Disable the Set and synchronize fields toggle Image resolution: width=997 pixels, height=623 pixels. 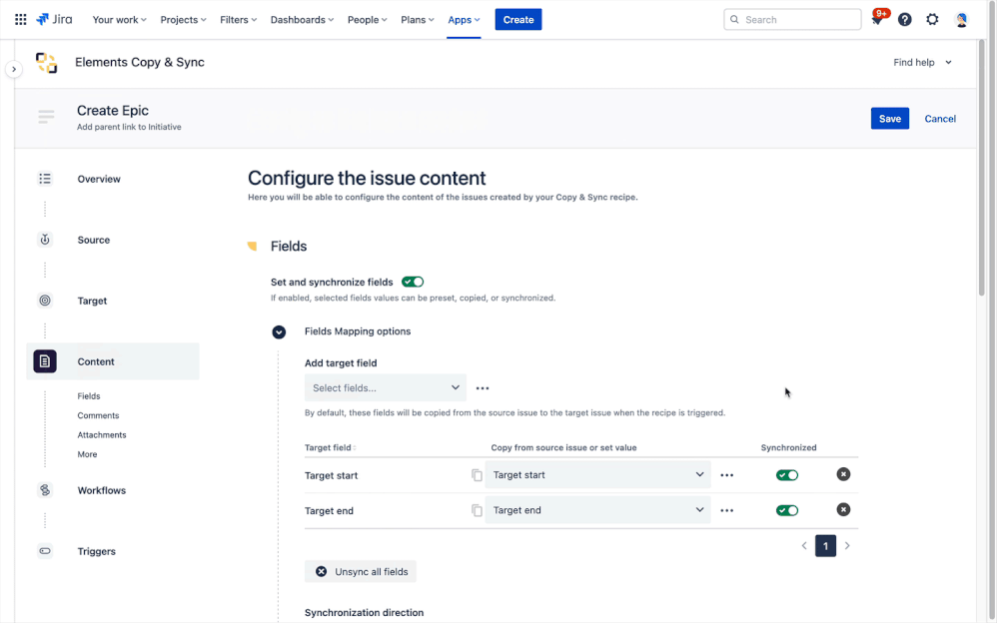coord(412,282)
